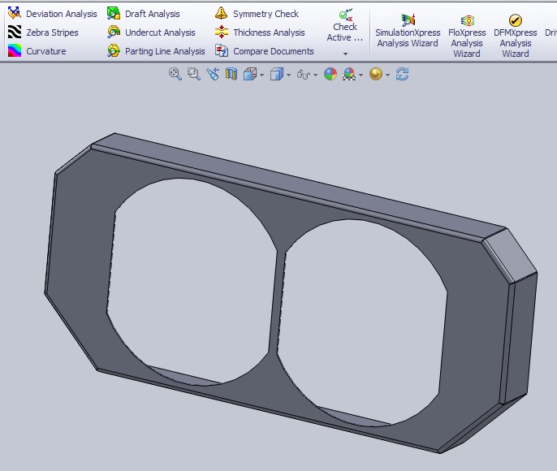
Task: Toggle Section View icon
Action: click(x=231, y=74)
